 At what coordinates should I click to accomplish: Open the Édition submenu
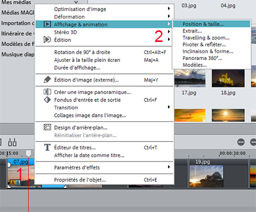(105, 40)
